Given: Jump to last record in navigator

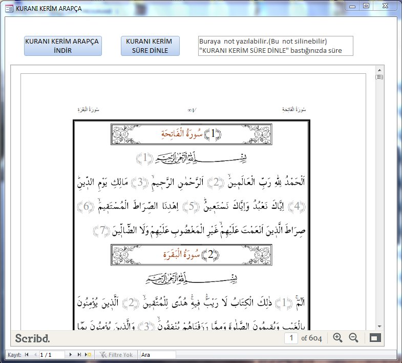Looking at the screenshot, I should pyautogui.click(x=79, y=355).
